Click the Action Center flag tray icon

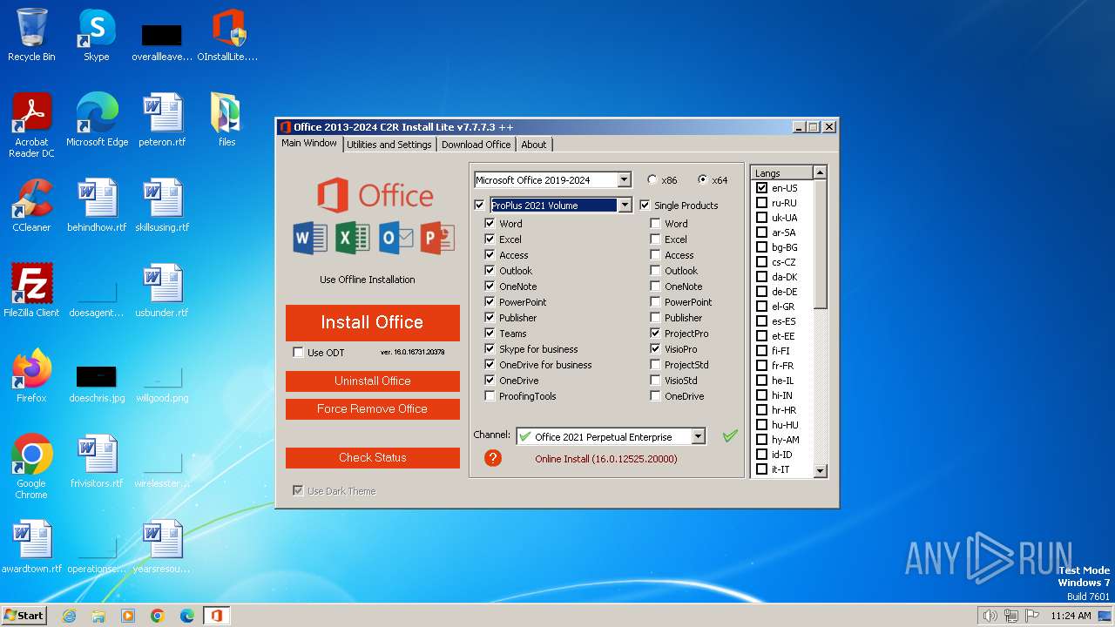coord(1032,616)
